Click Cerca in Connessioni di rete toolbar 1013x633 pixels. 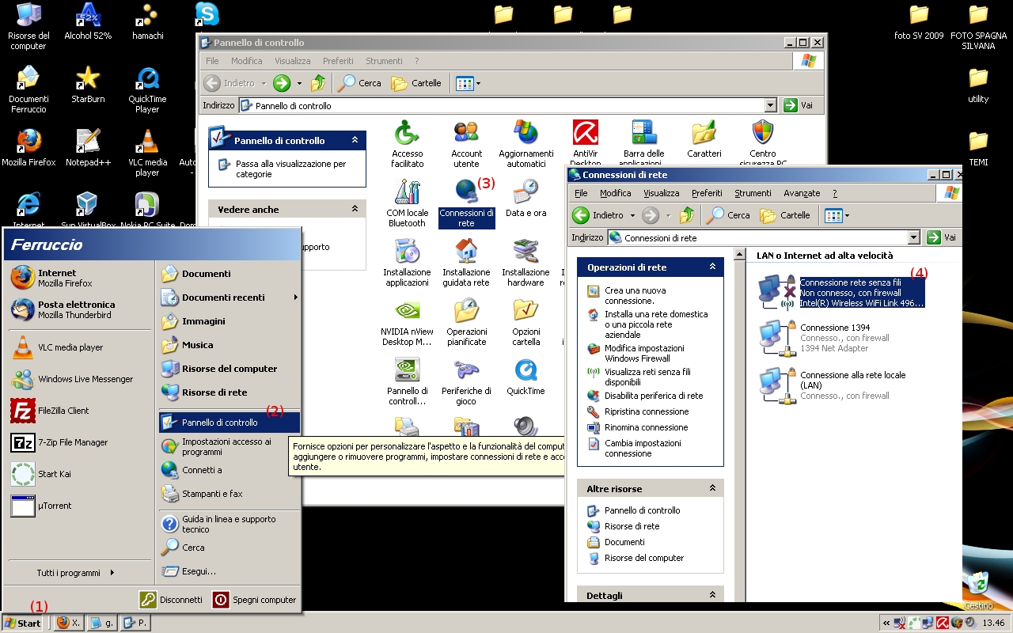pos(729,215)
